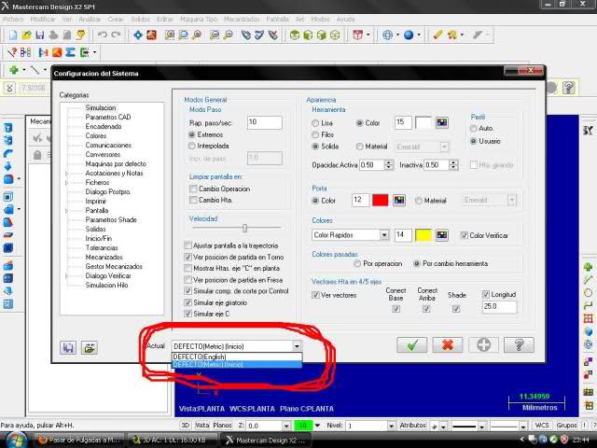Enable the Cambio Operacion checkbox
Viewport: 597px width, 448px height.
[193, 189]
